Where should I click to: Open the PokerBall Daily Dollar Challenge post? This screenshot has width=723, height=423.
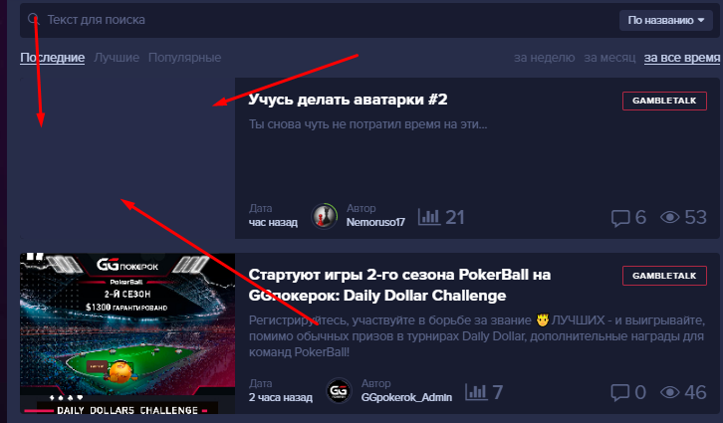click(x=399, y=285)
